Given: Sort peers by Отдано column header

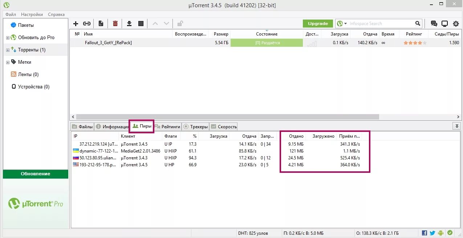Looking at the screenshot, I should point(291,136).
